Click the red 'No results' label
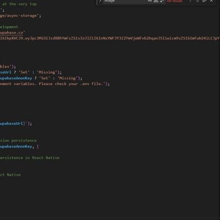The image size is (220, 220). coord(175,1)
